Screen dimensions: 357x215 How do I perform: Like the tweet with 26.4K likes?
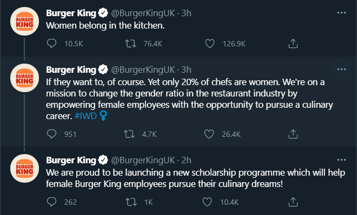[x=209, y=134]
